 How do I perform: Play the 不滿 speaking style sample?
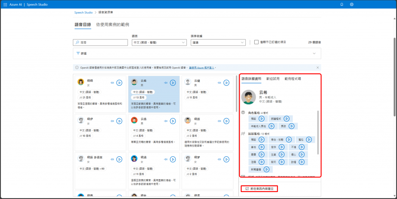click(302, 147)
